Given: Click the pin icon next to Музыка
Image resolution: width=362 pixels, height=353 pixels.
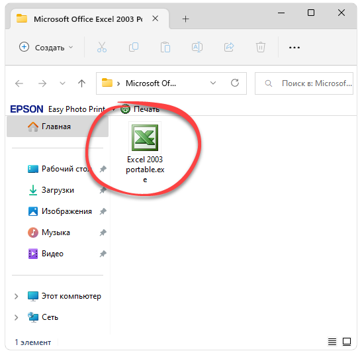Looking at the screenshot, I should point(103,232).
